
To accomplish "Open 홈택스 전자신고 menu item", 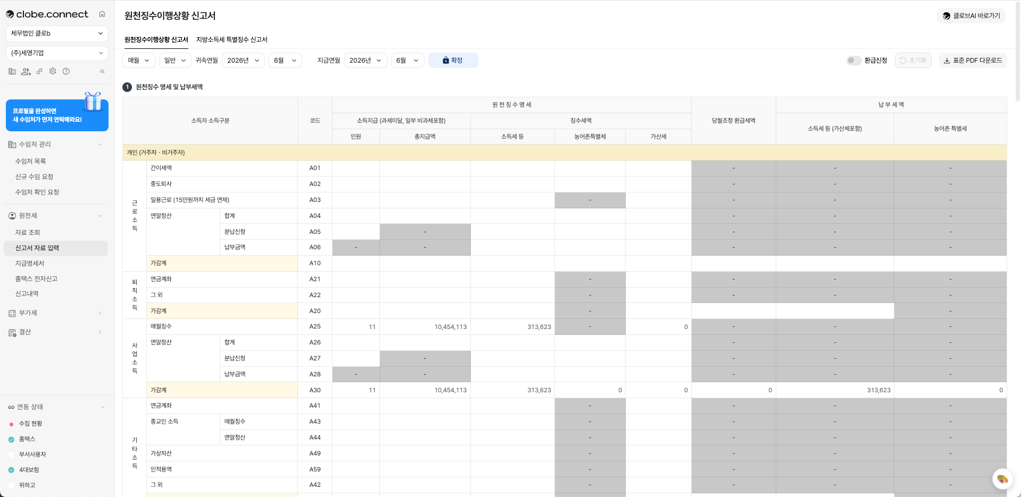I will 56,279.
